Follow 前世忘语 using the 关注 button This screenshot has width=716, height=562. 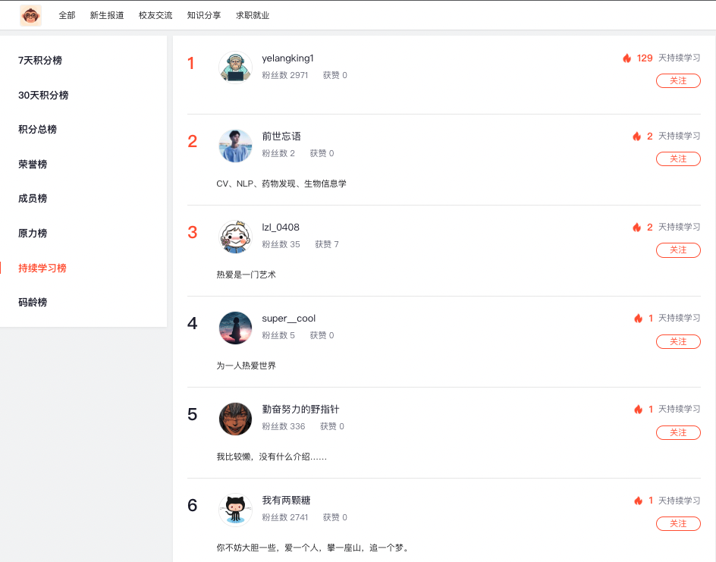click(x=678, y=159)
